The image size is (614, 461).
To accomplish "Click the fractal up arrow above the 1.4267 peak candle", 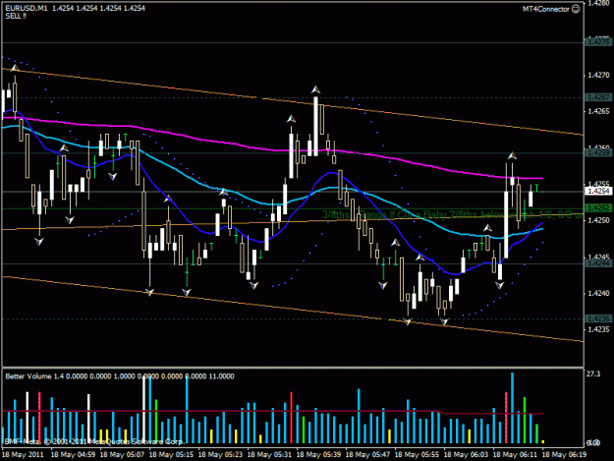I will 315,90.
